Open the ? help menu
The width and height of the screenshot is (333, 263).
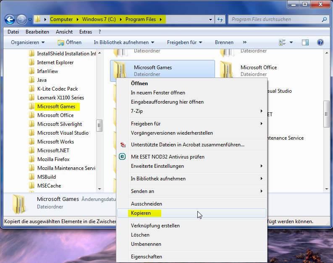click(100, 32)
